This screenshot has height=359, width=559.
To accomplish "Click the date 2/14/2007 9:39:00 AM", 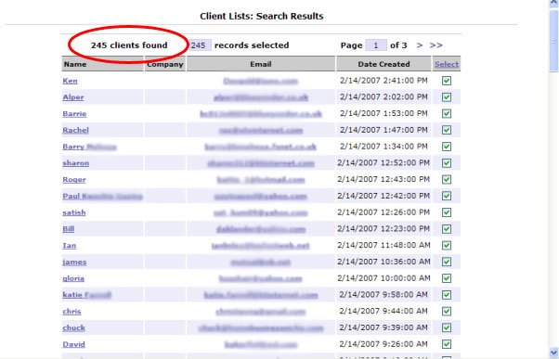I will 383,327.
